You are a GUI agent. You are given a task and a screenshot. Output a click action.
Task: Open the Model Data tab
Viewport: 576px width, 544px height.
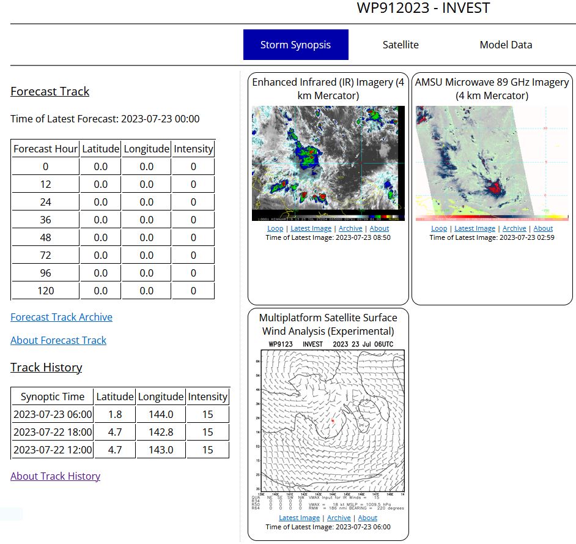point(506,45)
